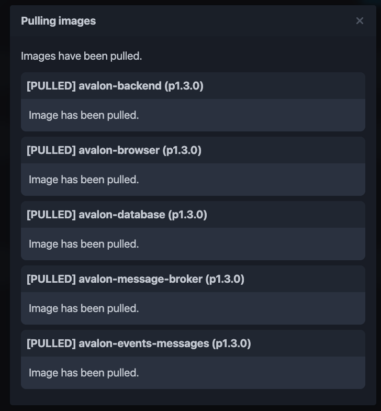381x411 pixels.
Task: Select the avalon-browser image name
Action: (x=119, y=150)
